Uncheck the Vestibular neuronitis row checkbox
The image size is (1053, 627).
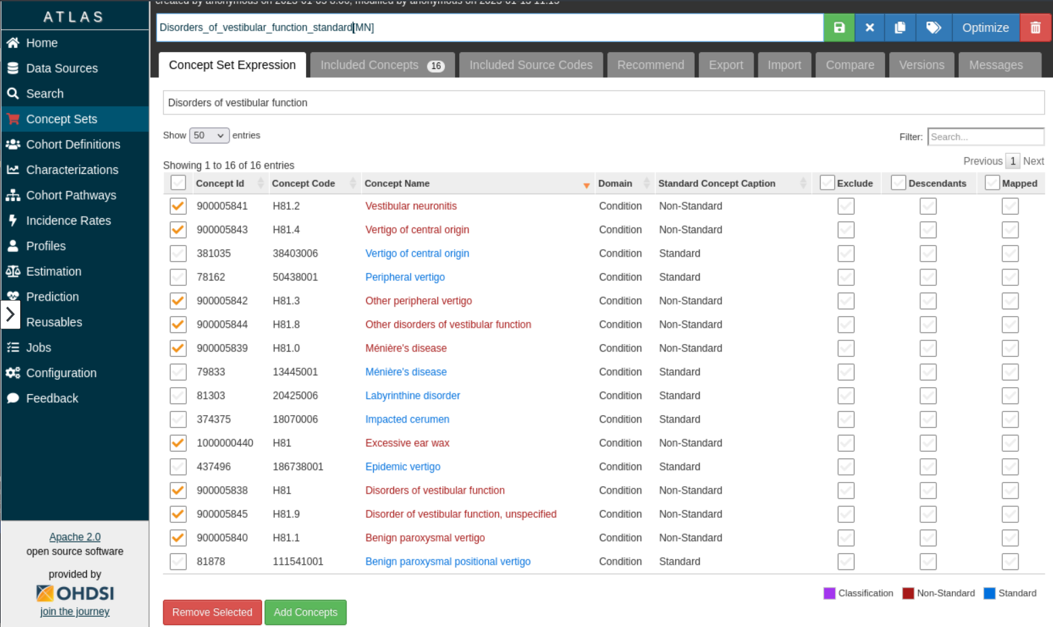point(178,206)
